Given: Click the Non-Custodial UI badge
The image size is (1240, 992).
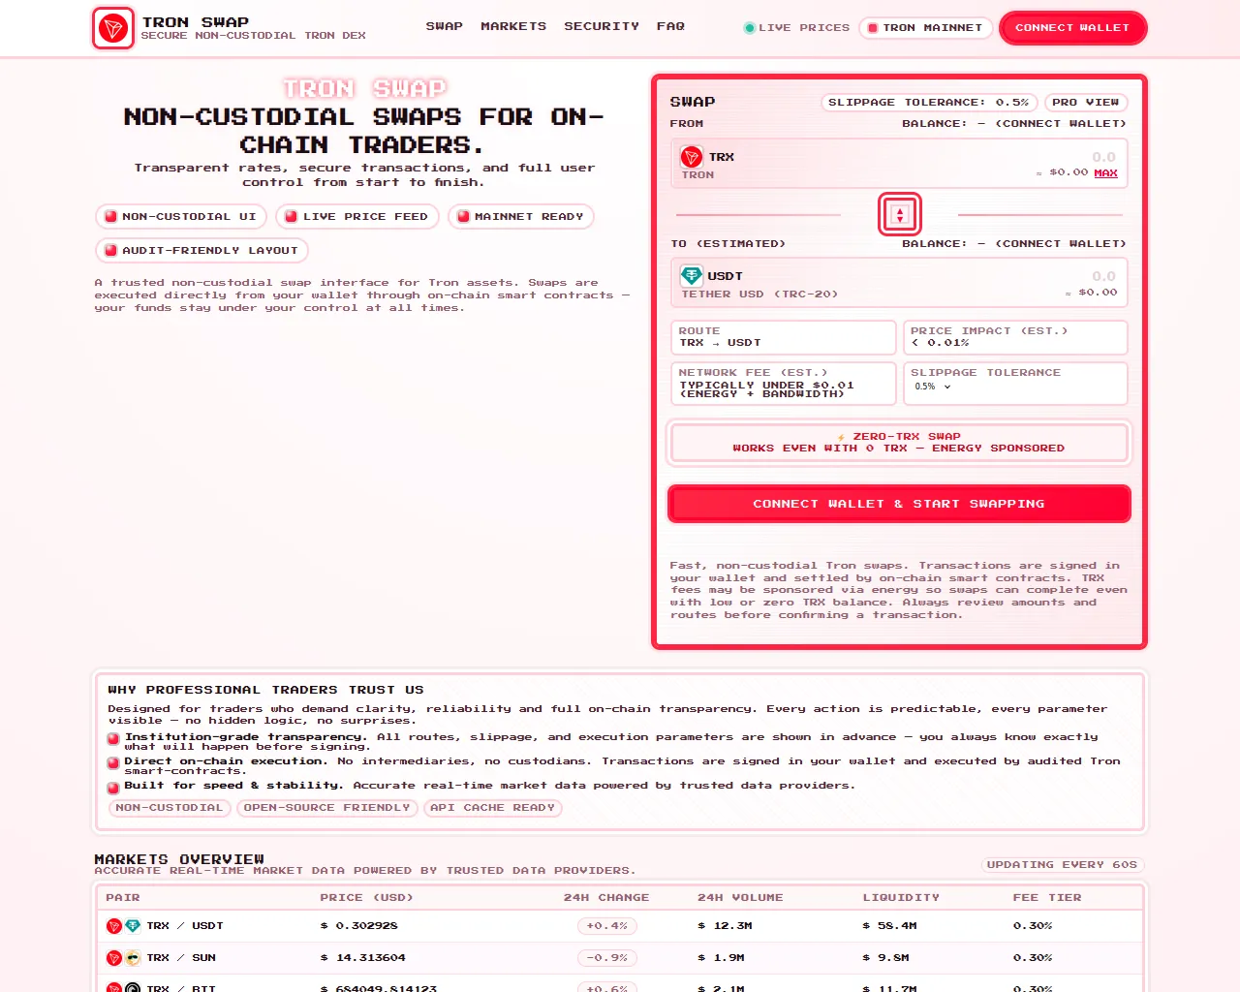Looking at the screenshot, I should [x=181, y=217].
